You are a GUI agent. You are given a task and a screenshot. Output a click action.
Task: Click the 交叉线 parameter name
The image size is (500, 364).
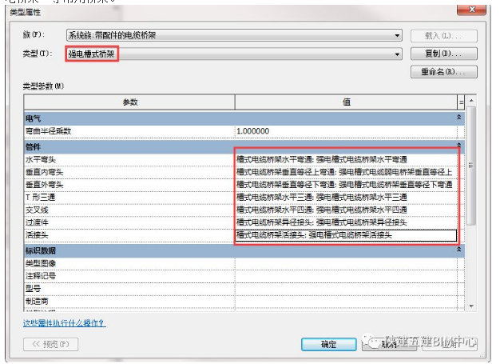(37, 210)
